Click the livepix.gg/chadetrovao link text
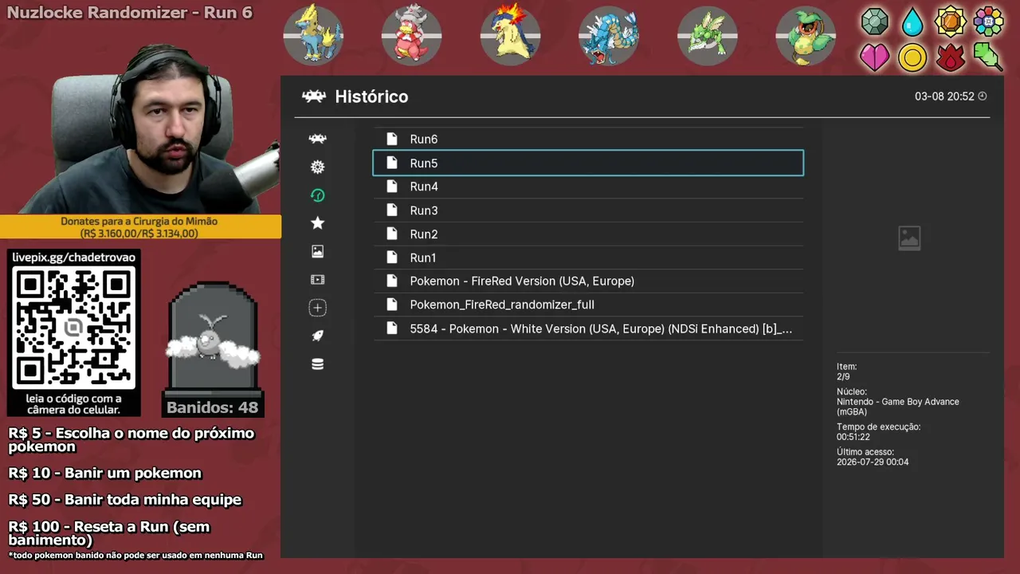Image resolution: width=1020 pixels, height=574 pixels. point(74,258)
